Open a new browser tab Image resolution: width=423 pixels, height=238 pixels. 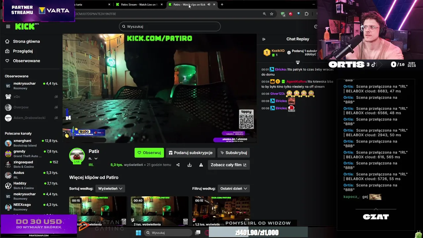click(222, 5)
